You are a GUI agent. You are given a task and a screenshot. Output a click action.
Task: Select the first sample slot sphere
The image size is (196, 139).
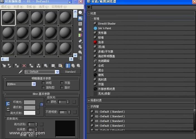coord(8,18)
